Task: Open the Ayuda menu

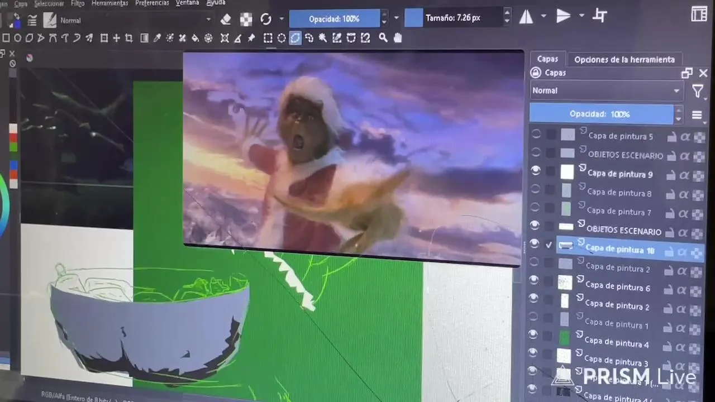Action: [216, 3]
